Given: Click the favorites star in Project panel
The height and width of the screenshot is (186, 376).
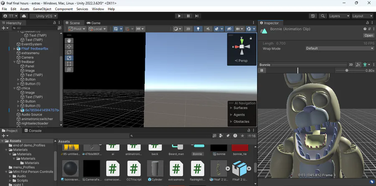Looking at the screenshot, I should pos(242,136).
